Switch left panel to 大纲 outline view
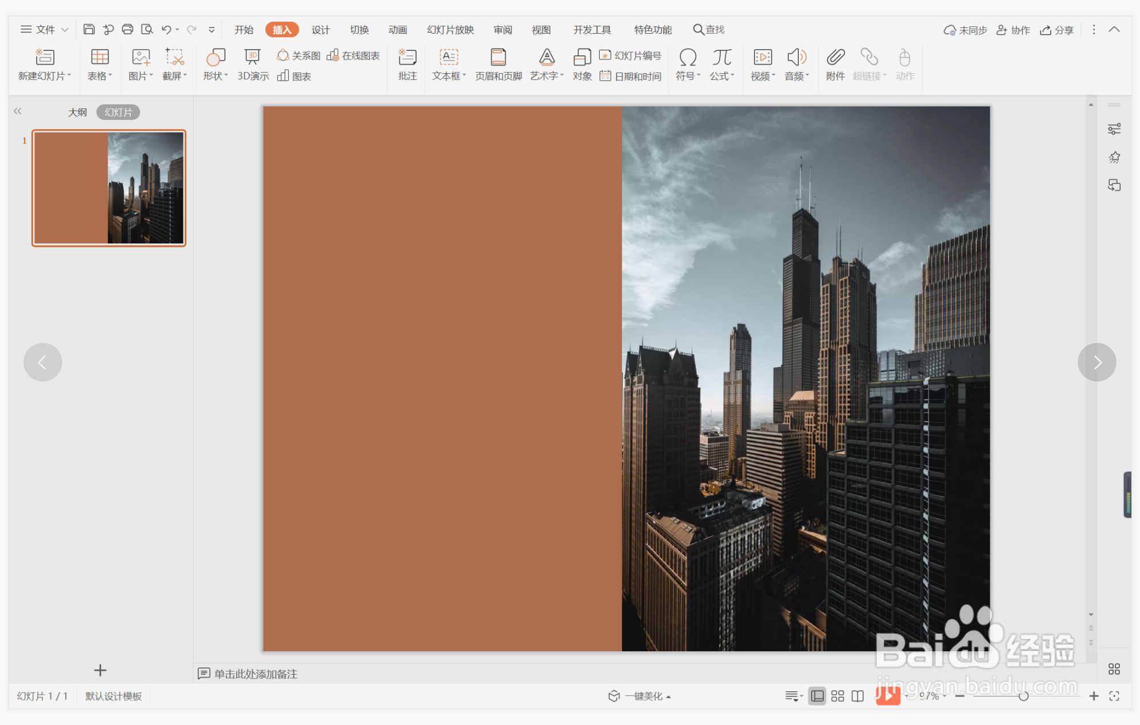1140x725 pixels. coord(77,112)
